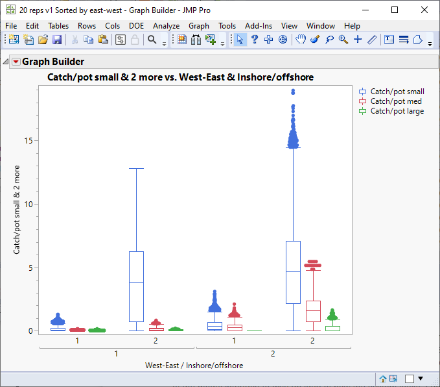This screenshot has width=440, height=387.
Task: Click the Help question mark tool
Action: pyautogui.click(x=255, y=40)
